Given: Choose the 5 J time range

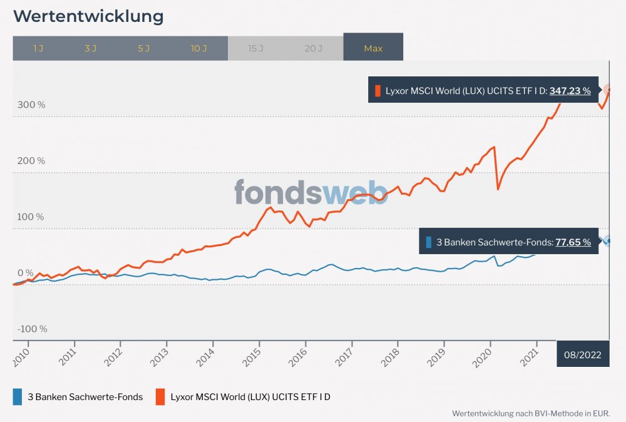Looking at the screenshot, I should (x=144, y=48).
